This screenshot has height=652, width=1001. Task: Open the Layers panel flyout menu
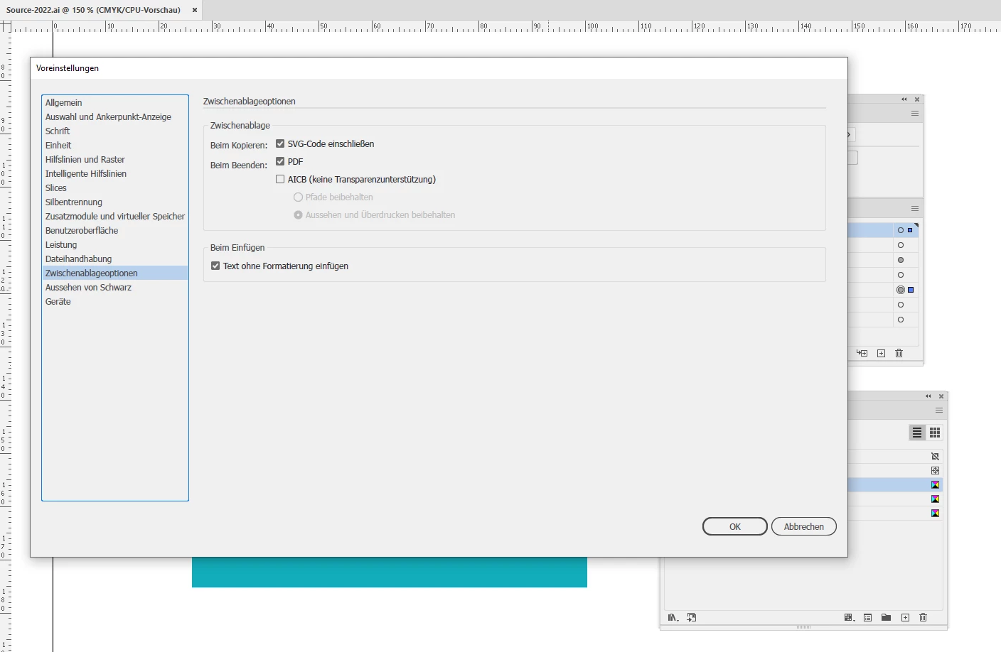tap(915, 208)
